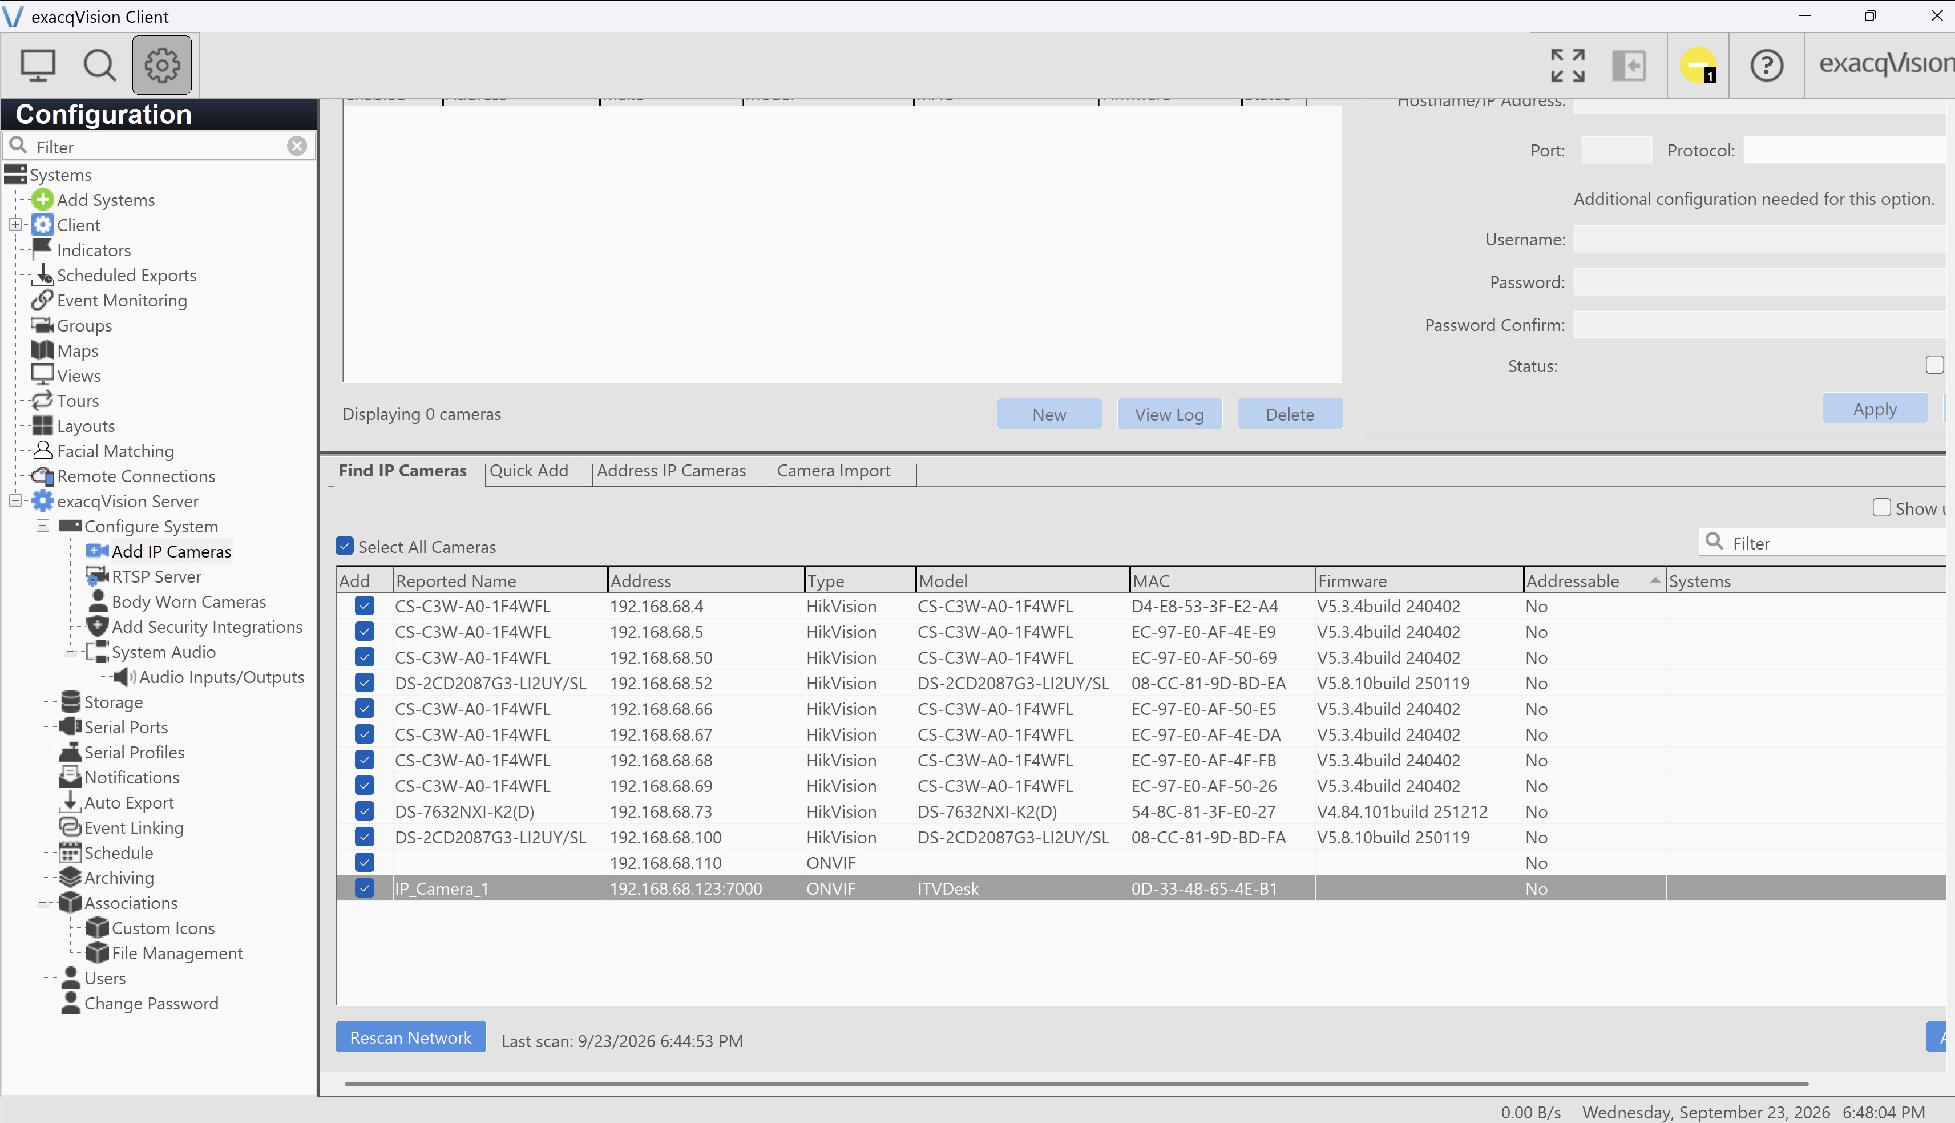This screenshot has height=1123, width=1955.
Task: Click the Remote Connections icon
Action: [43, 476]
